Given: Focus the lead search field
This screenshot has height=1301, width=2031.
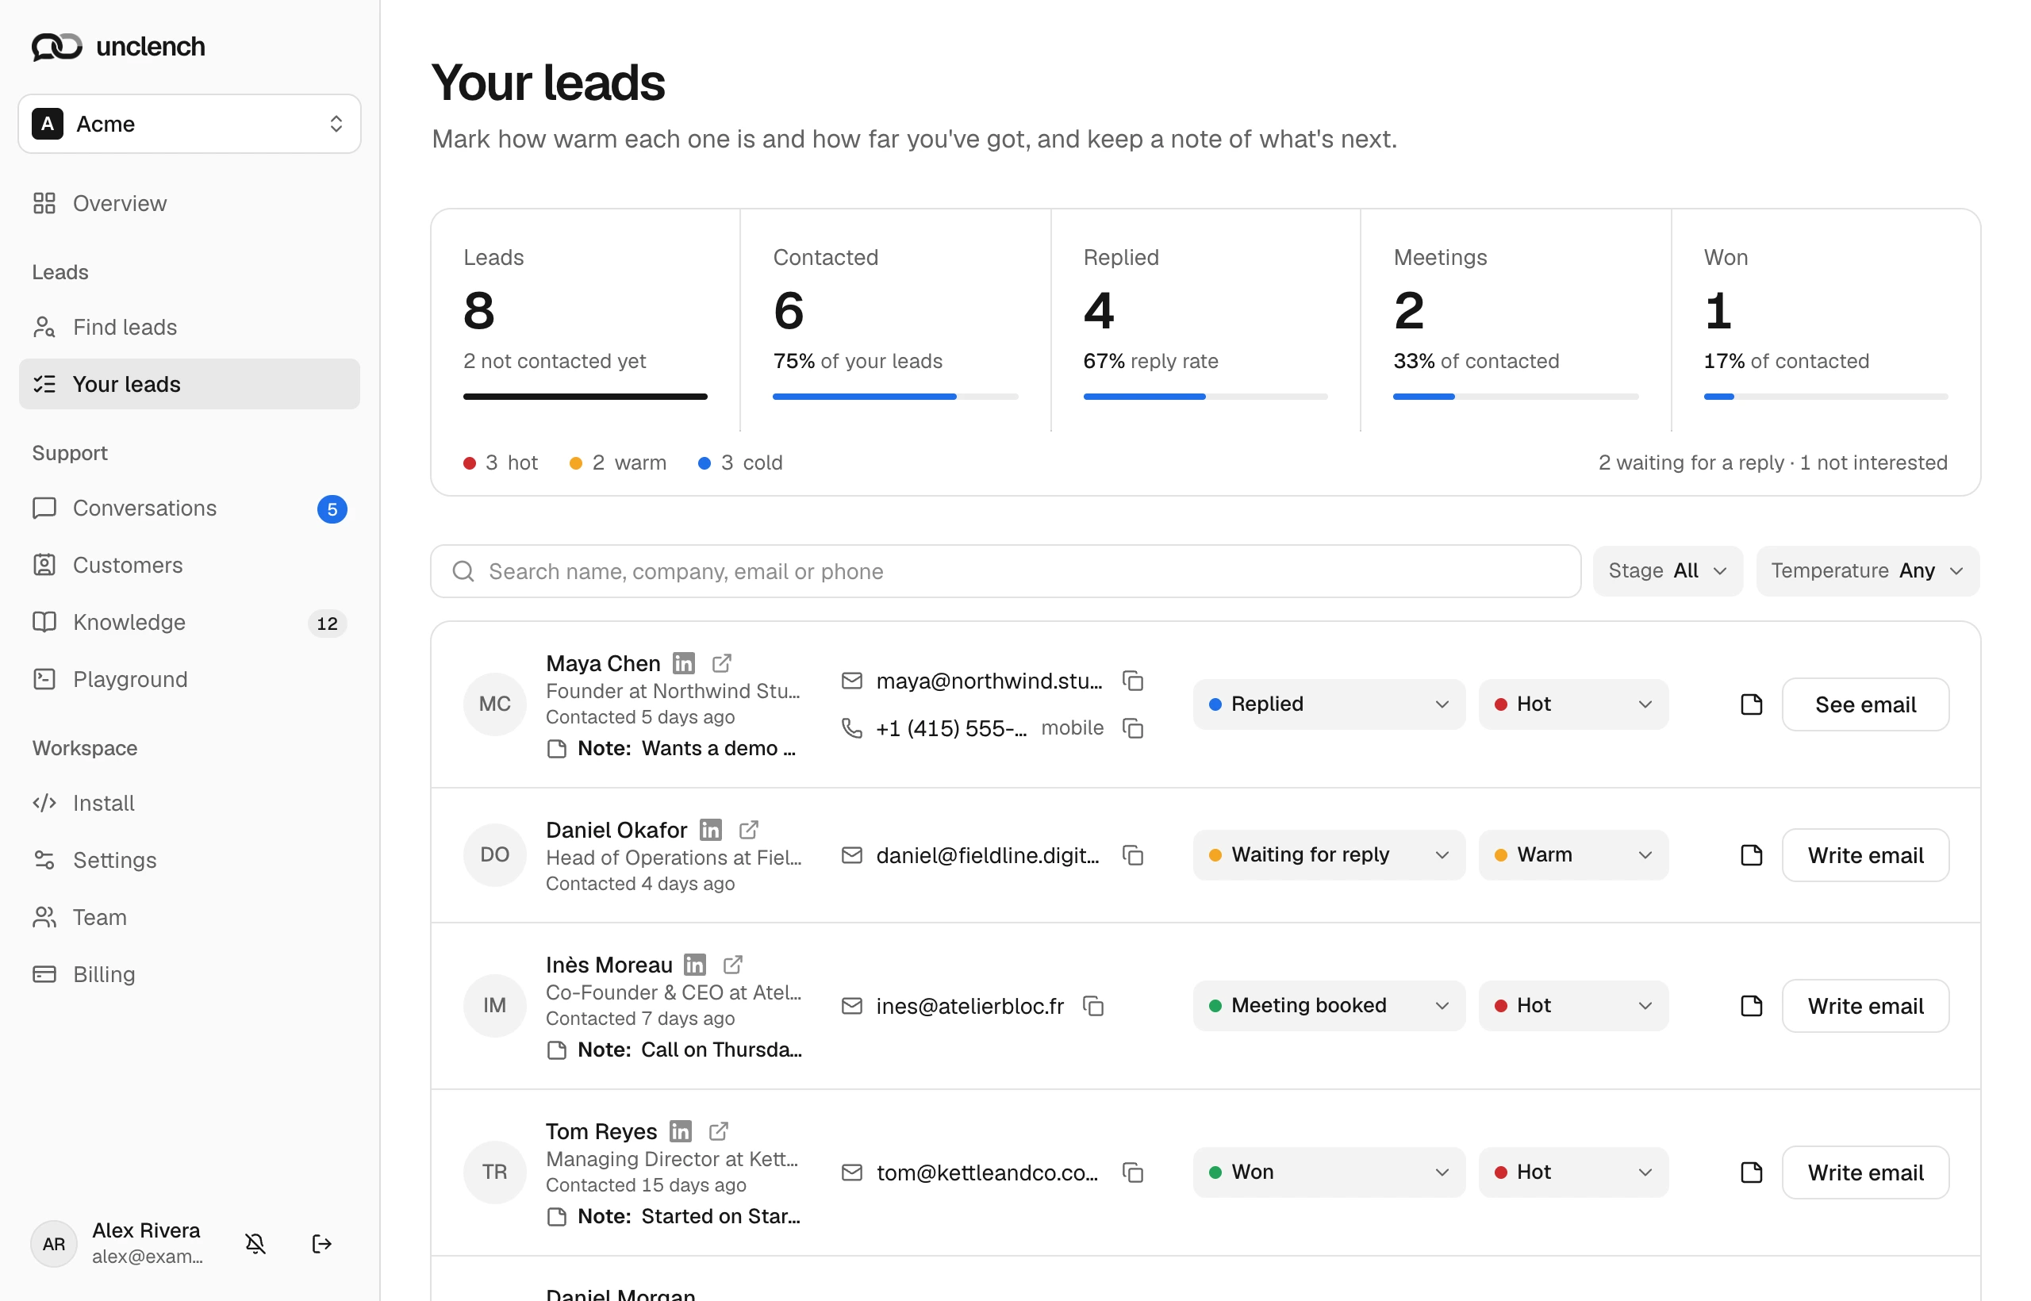Looking at the screenshot, I should [1005, 571].
